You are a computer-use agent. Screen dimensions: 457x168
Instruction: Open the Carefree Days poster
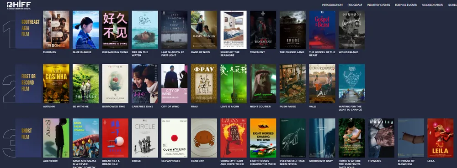(x=145, y=84)
